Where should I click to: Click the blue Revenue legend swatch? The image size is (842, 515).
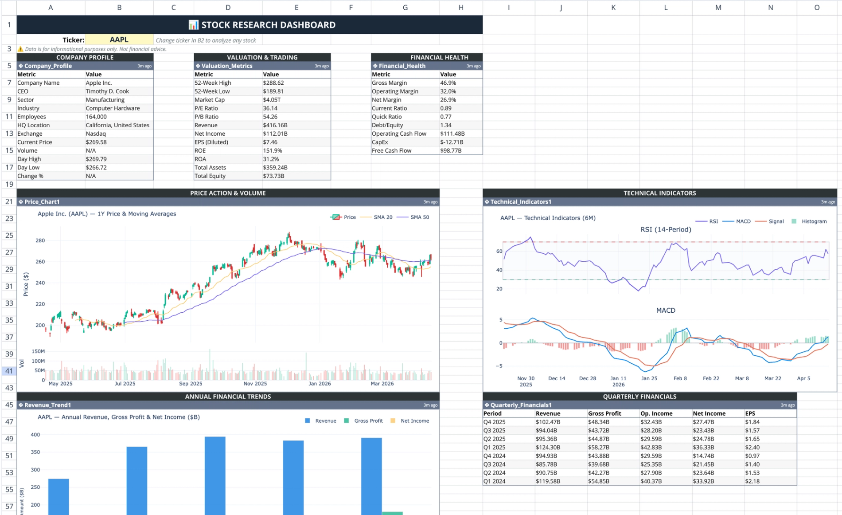(x=308, y=421)
